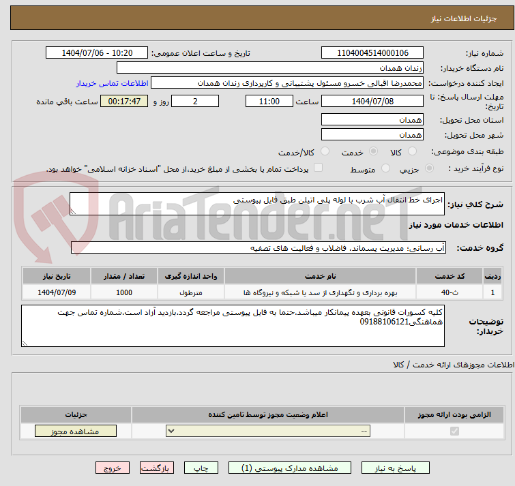
Task: Click the buyer notes text area
Action: click(x=232, y=326)
